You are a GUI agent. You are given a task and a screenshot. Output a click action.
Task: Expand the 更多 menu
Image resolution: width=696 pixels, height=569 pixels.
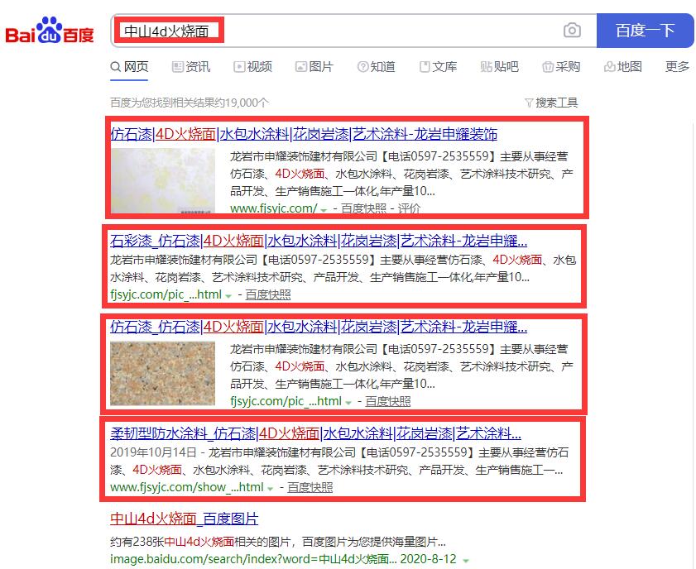coord(677,66)
